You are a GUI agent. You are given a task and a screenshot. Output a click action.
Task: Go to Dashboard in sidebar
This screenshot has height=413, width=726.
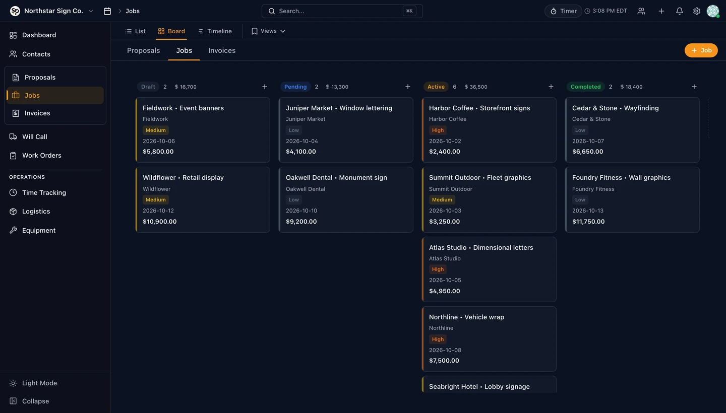[x=55, y=35]
